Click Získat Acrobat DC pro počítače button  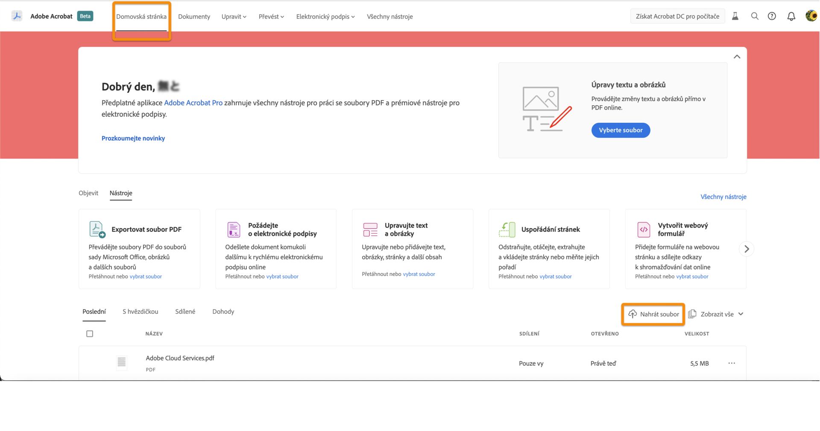coord(677,16)
